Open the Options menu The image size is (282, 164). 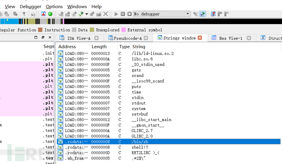(x=54, y=7)
